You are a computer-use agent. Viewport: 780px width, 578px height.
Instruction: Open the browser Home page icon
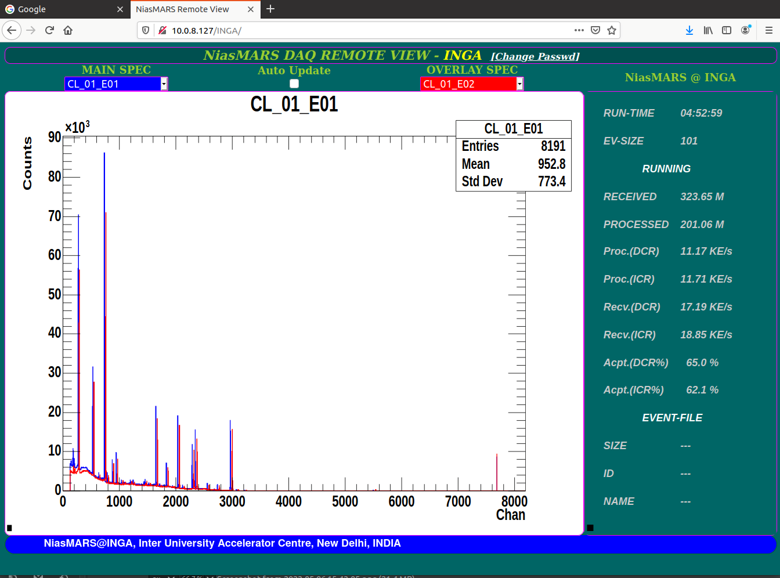coord(68,30)
